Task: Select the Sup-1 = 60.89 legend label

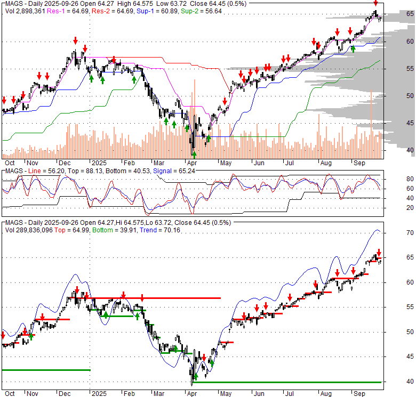Action: 157,11
